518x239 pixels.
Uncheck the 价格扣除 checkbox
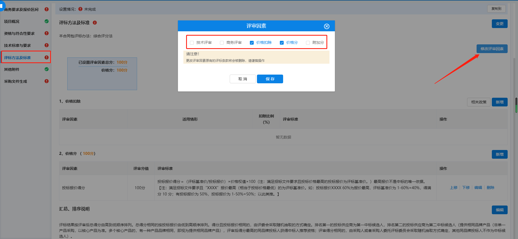tap(252, 43)
